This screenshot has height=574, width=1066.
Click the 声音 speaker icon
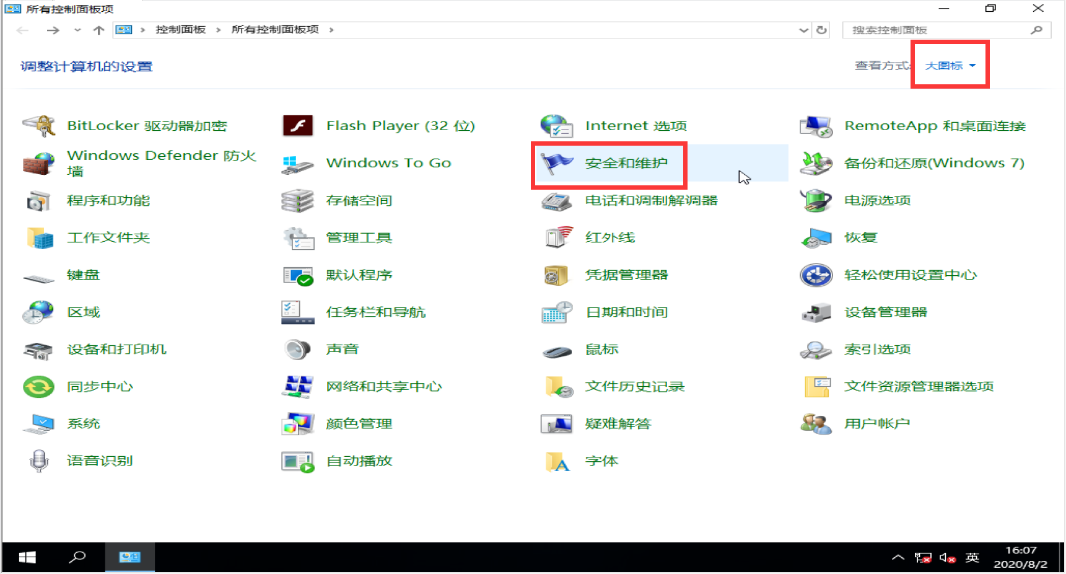tap(298, 350)
